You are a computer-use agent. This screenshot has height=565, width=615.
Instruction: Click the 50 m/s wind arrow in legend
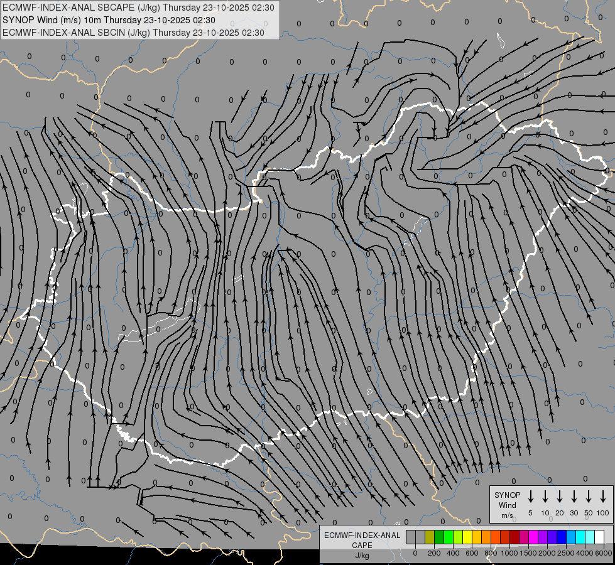[x=589, y=497]
